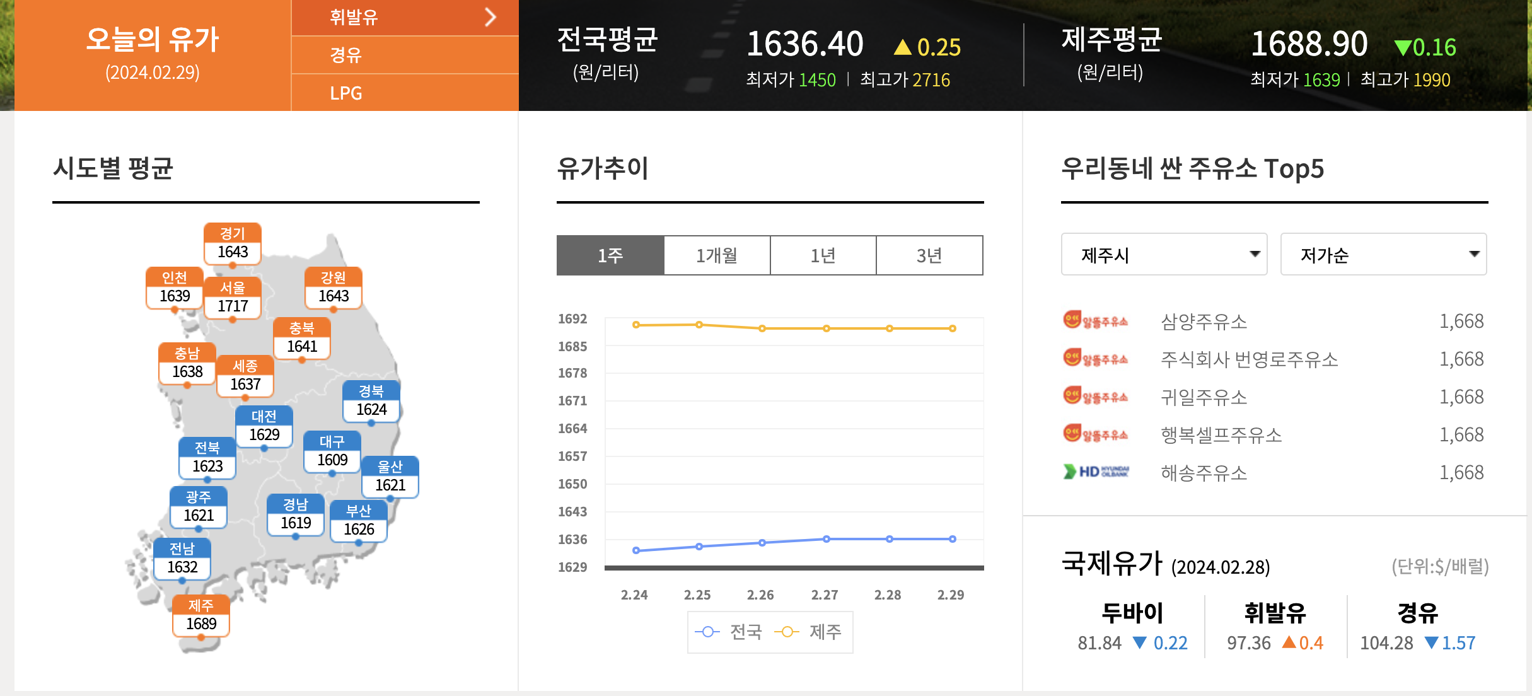Screen dimensions: 1532x696
Task: Click the 강원 1643 map marker
Action: pos(334,287)
